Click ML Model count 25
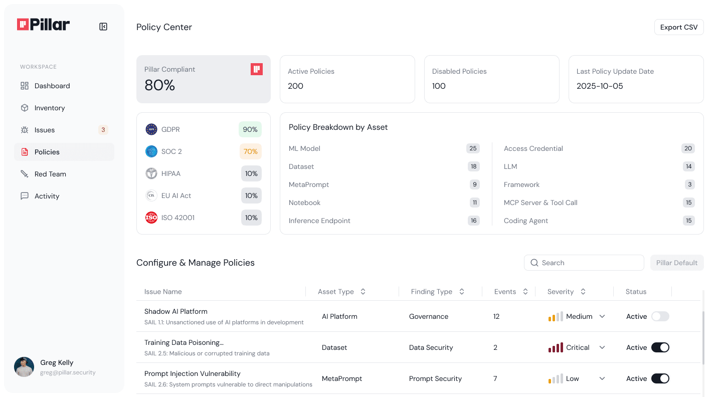Viewport: 722px width, 397px height. 473,148
